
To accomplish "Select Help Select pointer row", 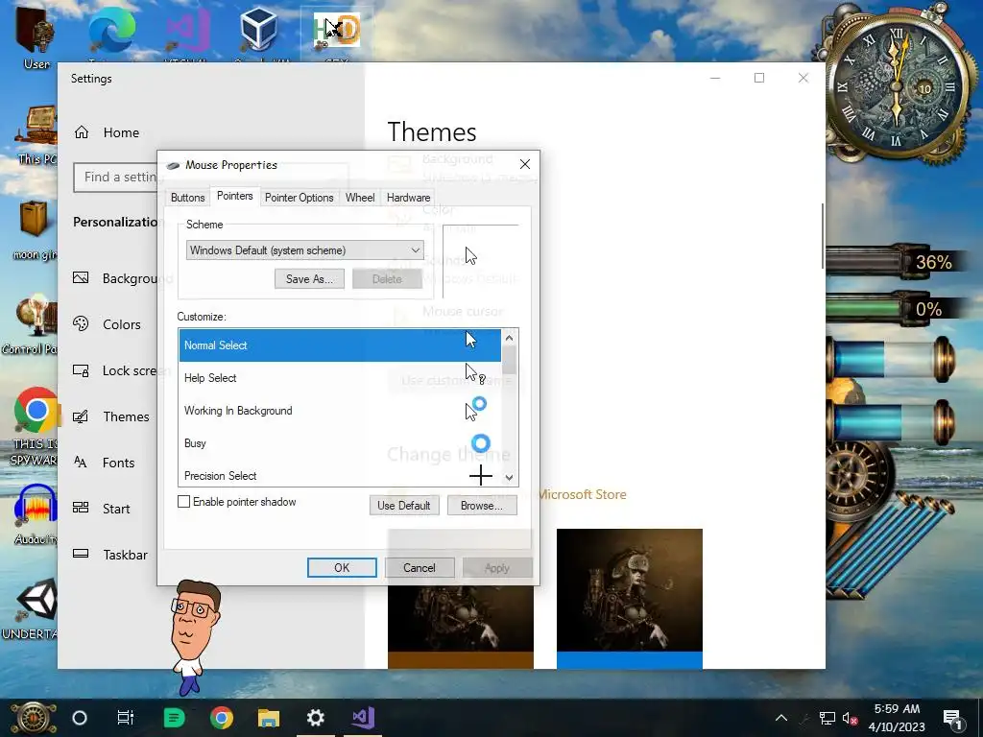I will (340, 378).
